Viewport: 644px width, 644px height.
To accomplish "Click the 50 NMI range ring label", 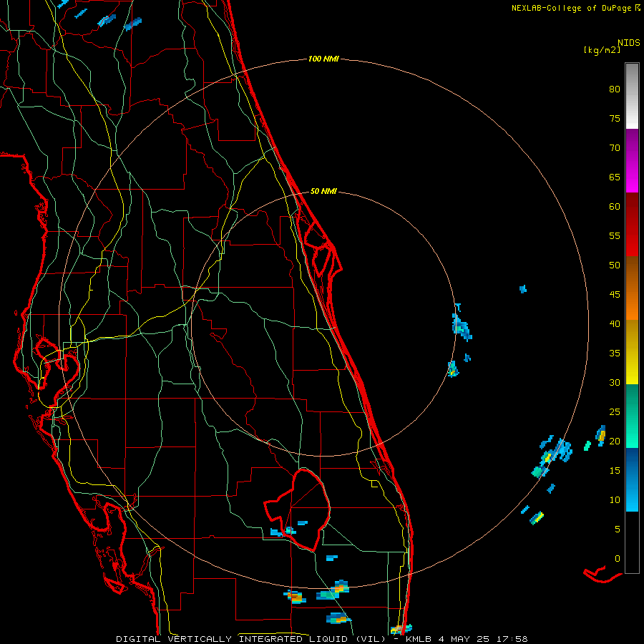I will [323, 191].
